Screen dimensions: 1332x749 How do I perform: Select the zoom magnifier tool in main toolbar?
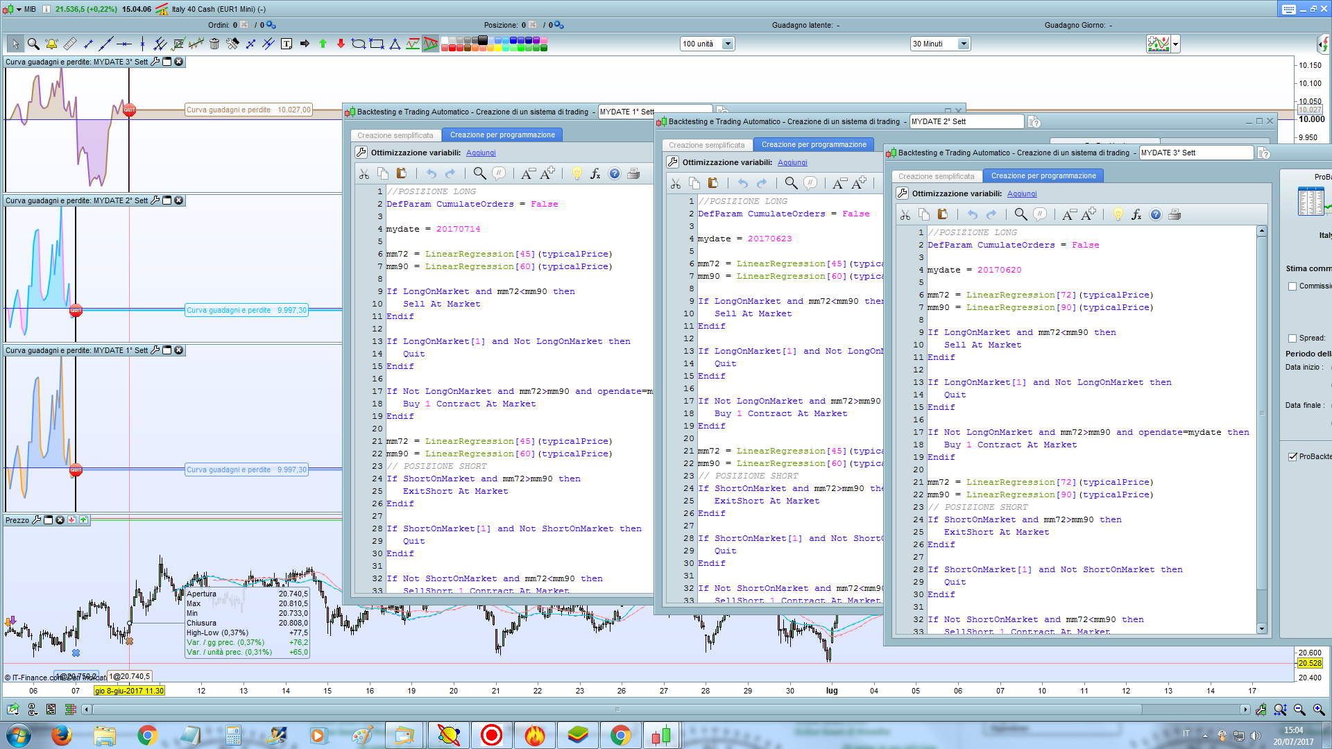(x=33, y=44)
